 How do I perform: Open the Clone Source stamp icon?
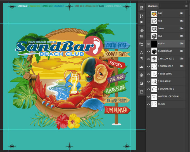[142, 44]
